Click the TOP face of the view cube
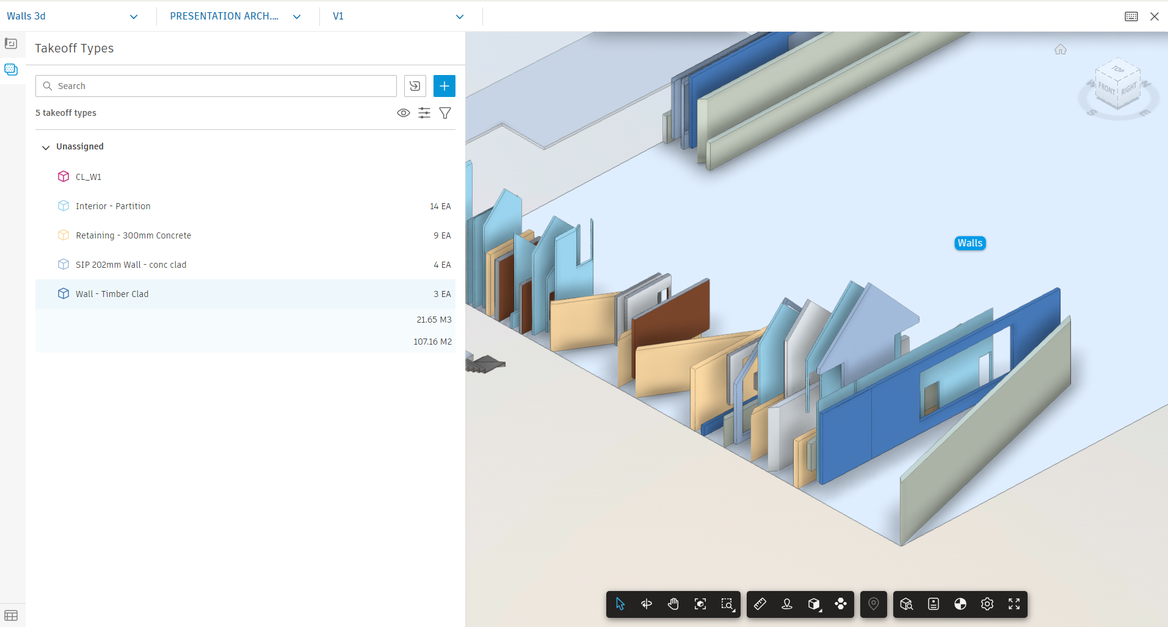 point(1119,70)
